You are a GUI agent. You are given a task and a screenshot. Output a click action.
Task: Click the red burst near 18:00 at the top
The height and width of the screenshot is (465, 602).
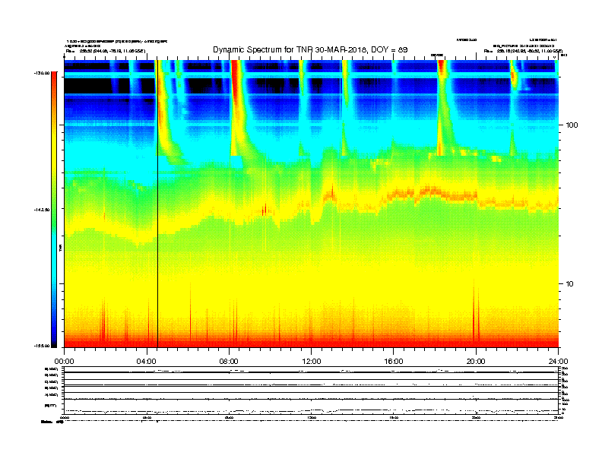441,67
